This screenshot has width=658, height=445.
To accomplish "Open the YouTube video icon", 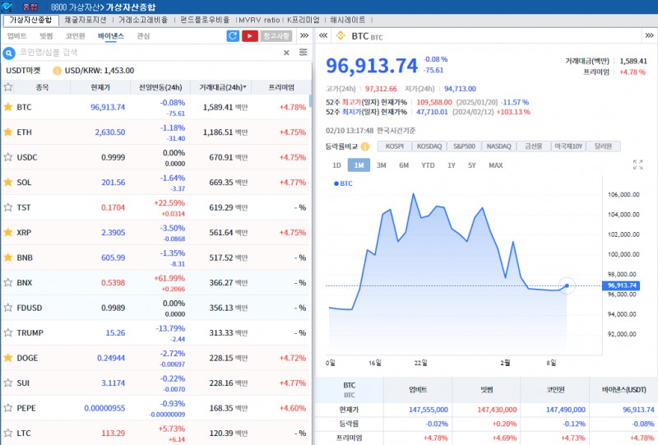I will click(x=250, y=36).
